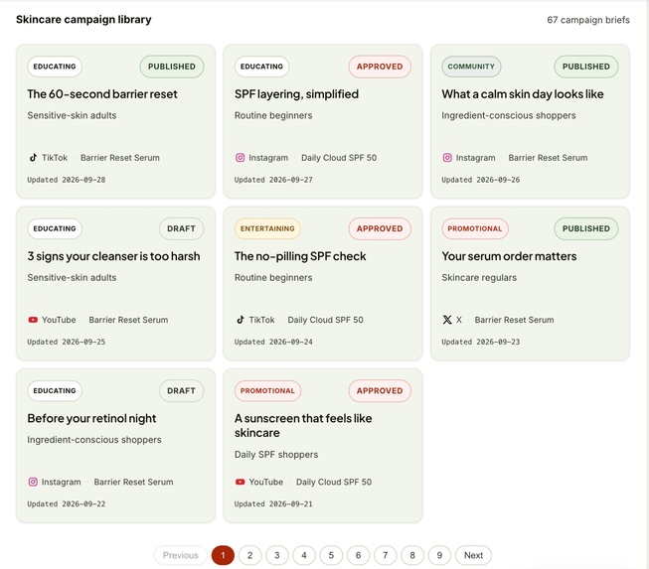Viewport: 649px width, 569px height.
Task: Go to page 1 of briefs
Action: click(x=223, y=555)
